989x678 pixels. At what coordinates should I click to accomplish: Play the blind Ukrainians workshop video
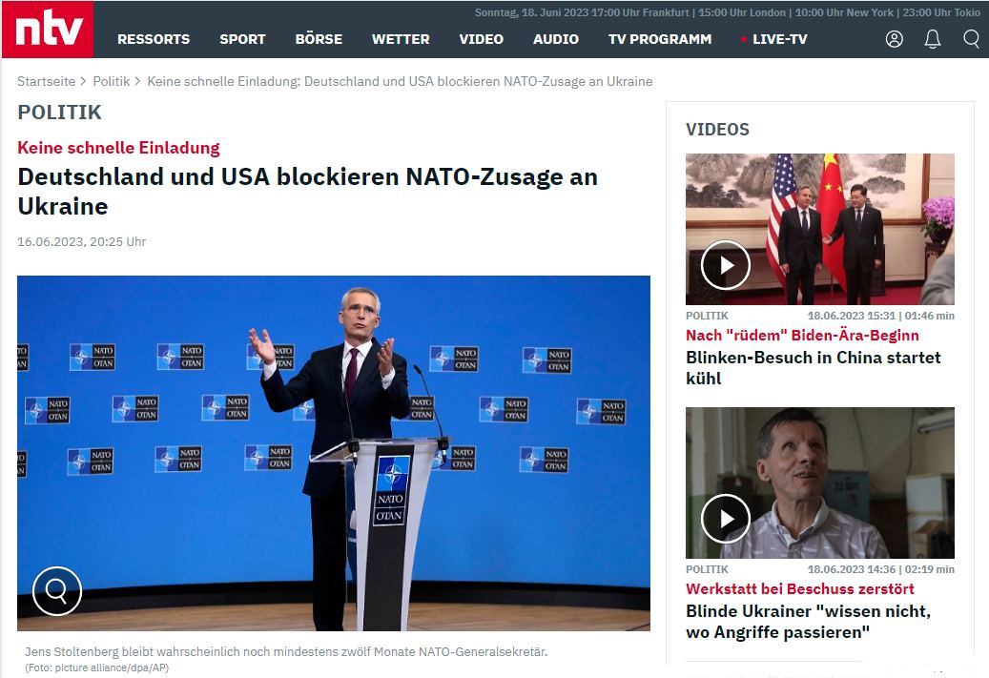coord(726,519)
